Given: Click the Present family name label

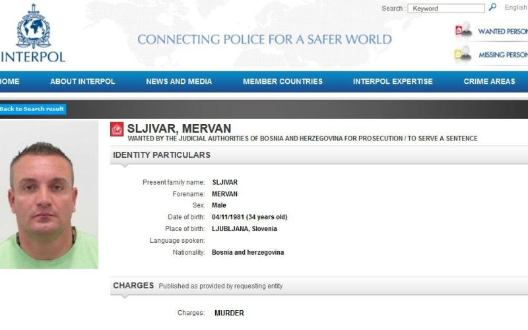Looking at the screenshot, I should tap(174, 183).
